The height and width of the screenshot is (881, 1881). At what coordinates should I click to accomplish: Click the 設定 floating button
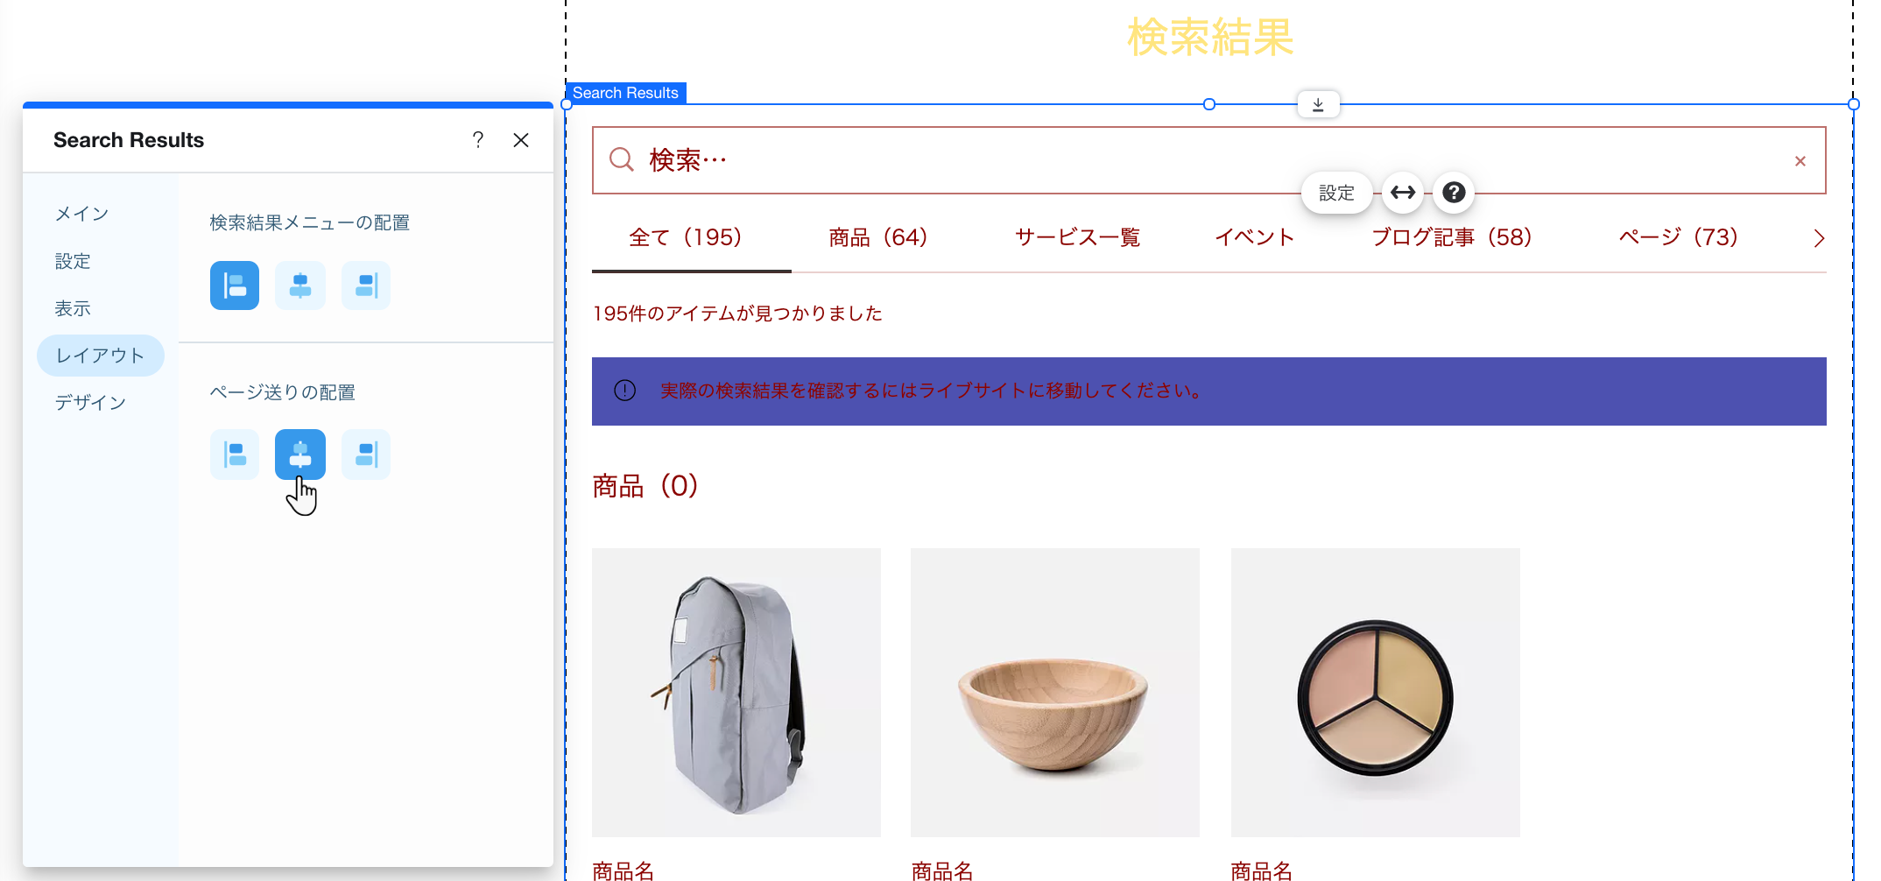1335,193
